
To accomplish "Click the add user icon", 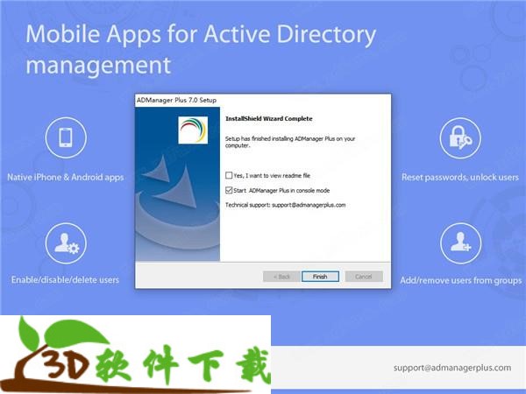I will [460, 243].
